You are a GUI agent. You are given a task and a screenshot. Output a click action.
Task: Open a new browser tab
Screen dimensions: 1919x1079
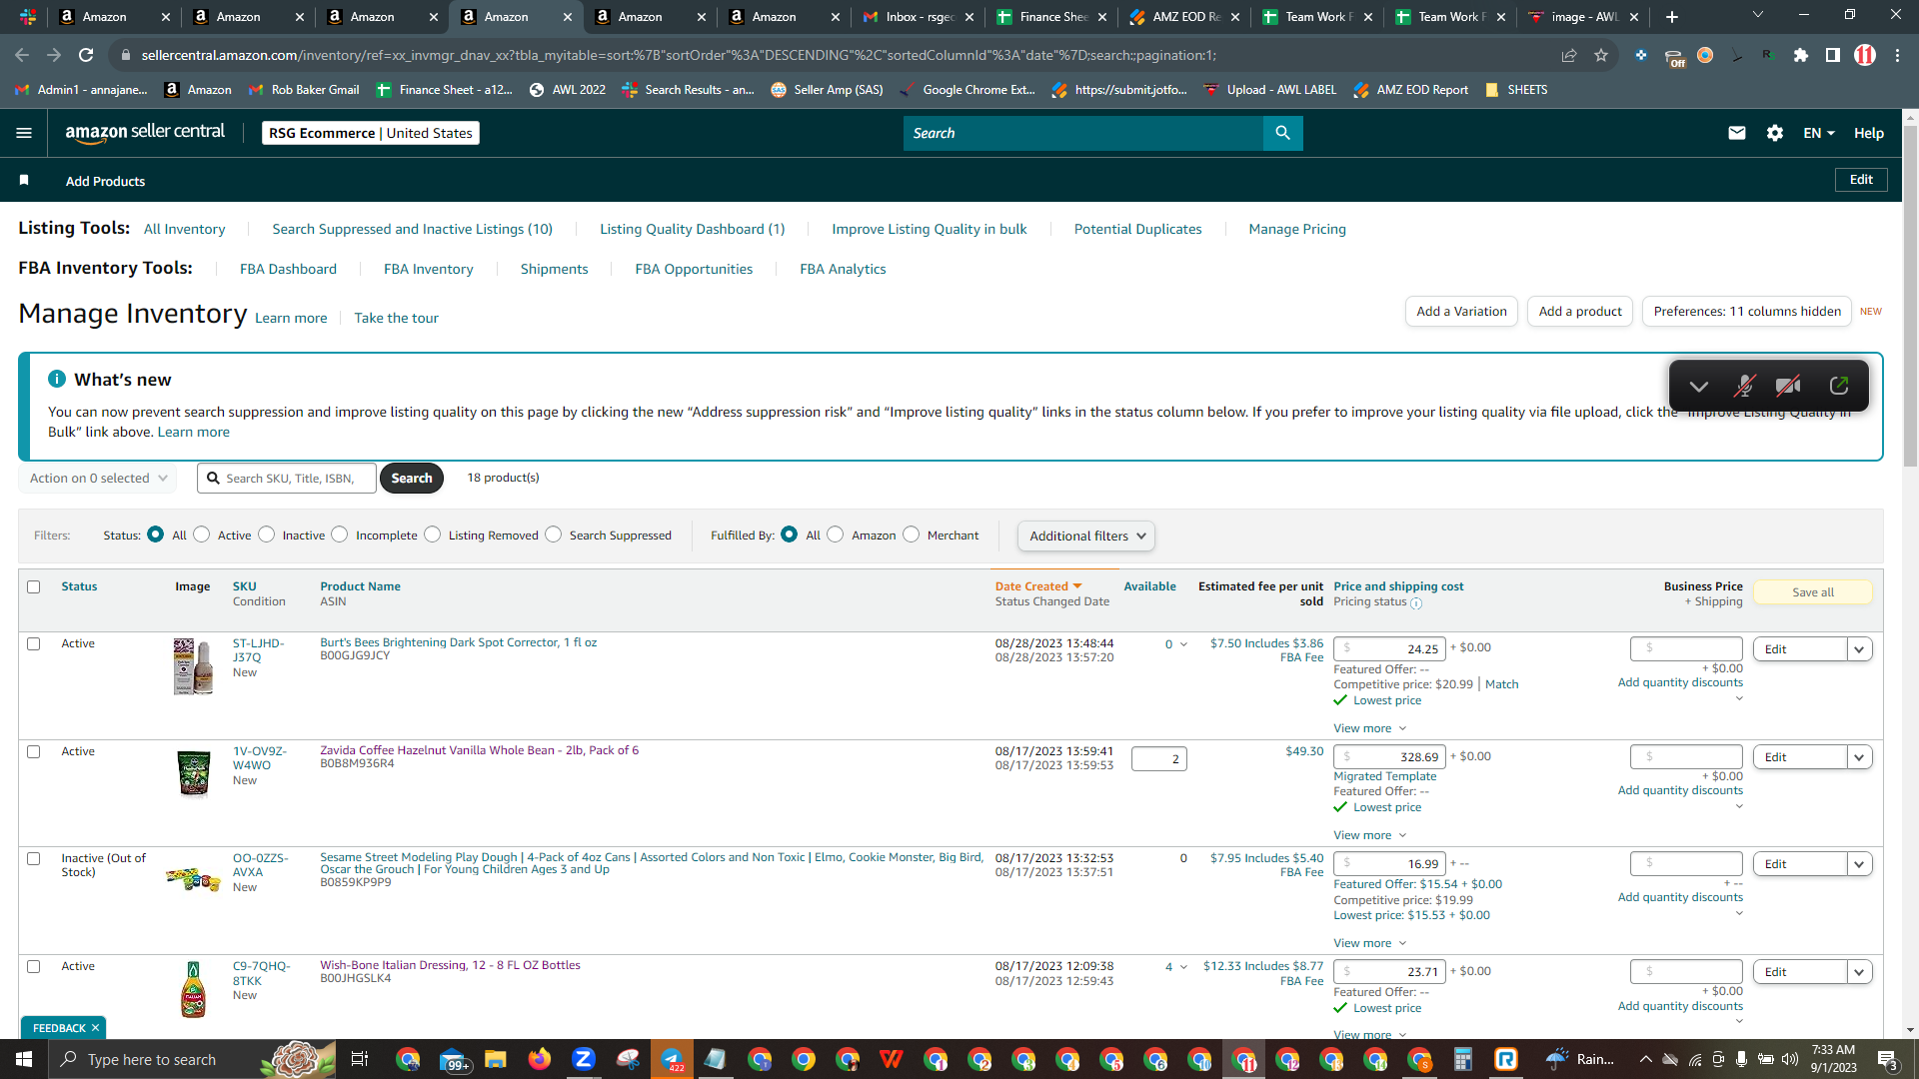coord(1672,17)
